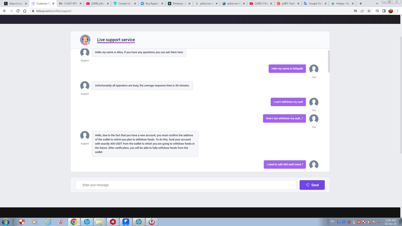402x226 pixels.
Task: Open the browser side panel icon
Action: click(x=384, y=11)
